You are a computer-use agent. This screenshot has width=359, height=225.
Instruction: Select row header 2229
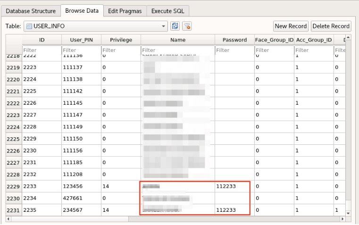pyautogui.click(x=14, y=186)
